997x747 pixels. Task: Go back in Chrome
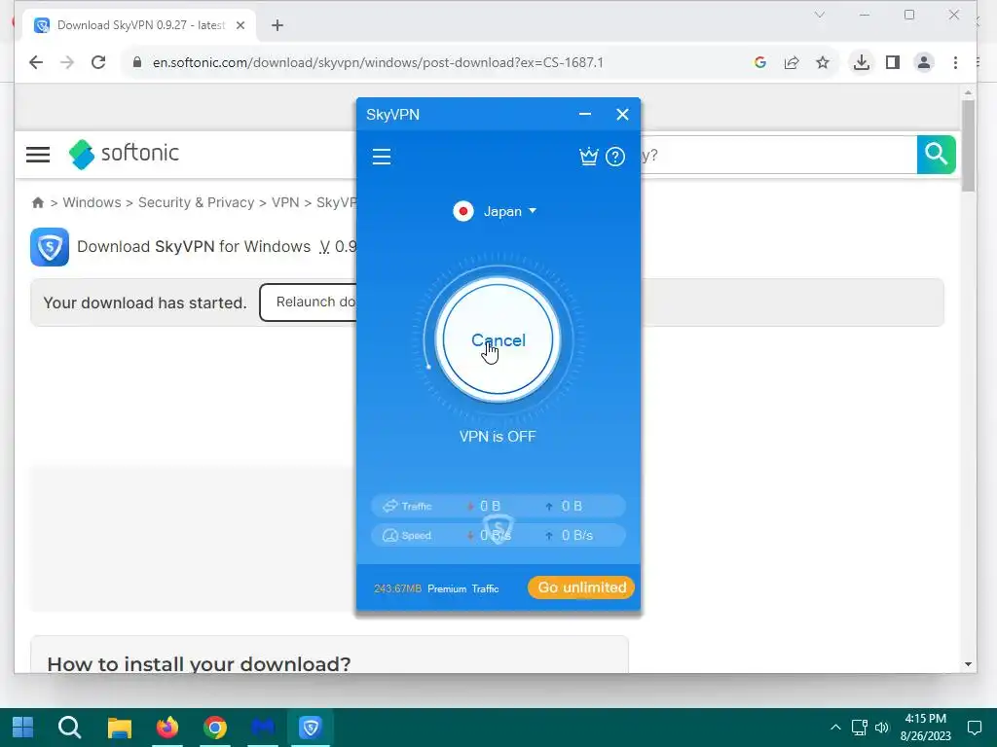[x=36, y=62]
